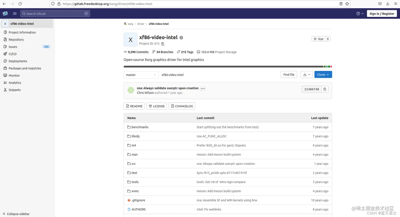The width and height of the screenshot is (400, 217).
Task: Click star count 9
Action: point(328,39)
